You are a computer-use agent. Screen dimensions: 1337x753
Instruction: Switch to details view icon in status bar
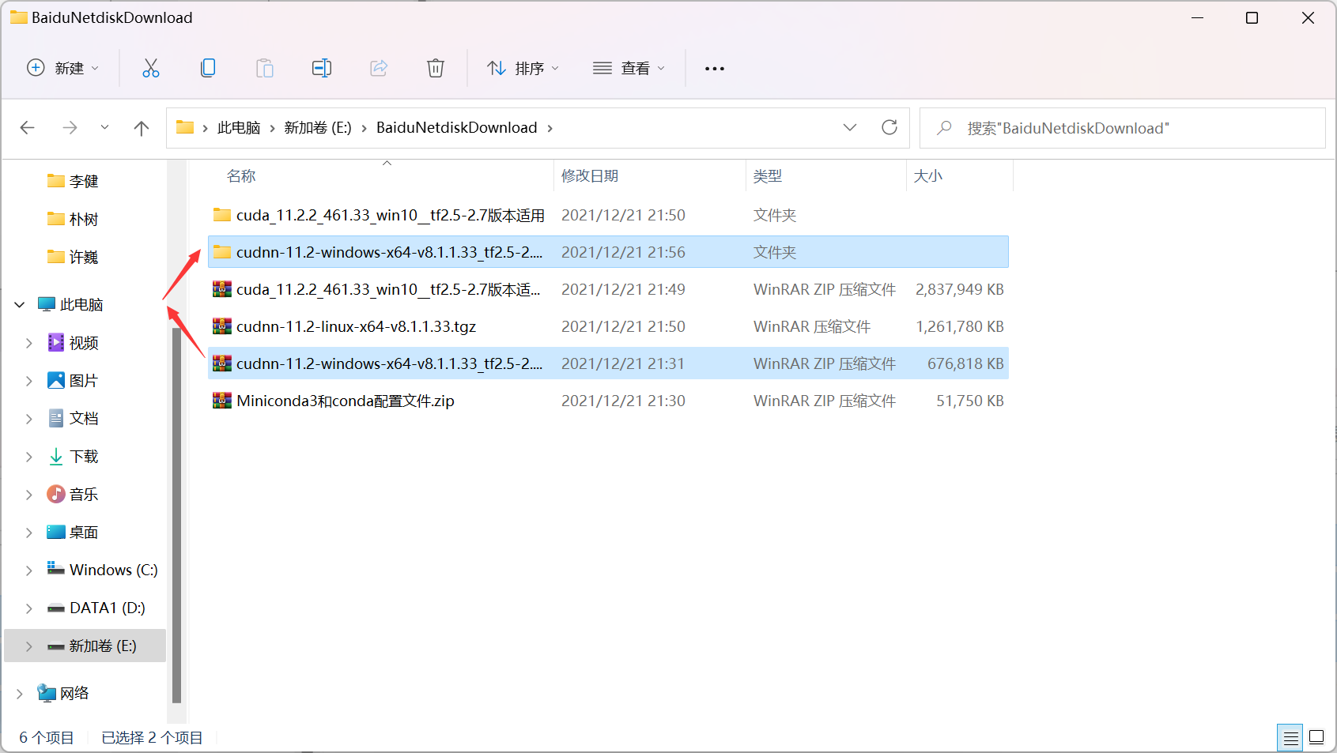[x=1290, y=738]
